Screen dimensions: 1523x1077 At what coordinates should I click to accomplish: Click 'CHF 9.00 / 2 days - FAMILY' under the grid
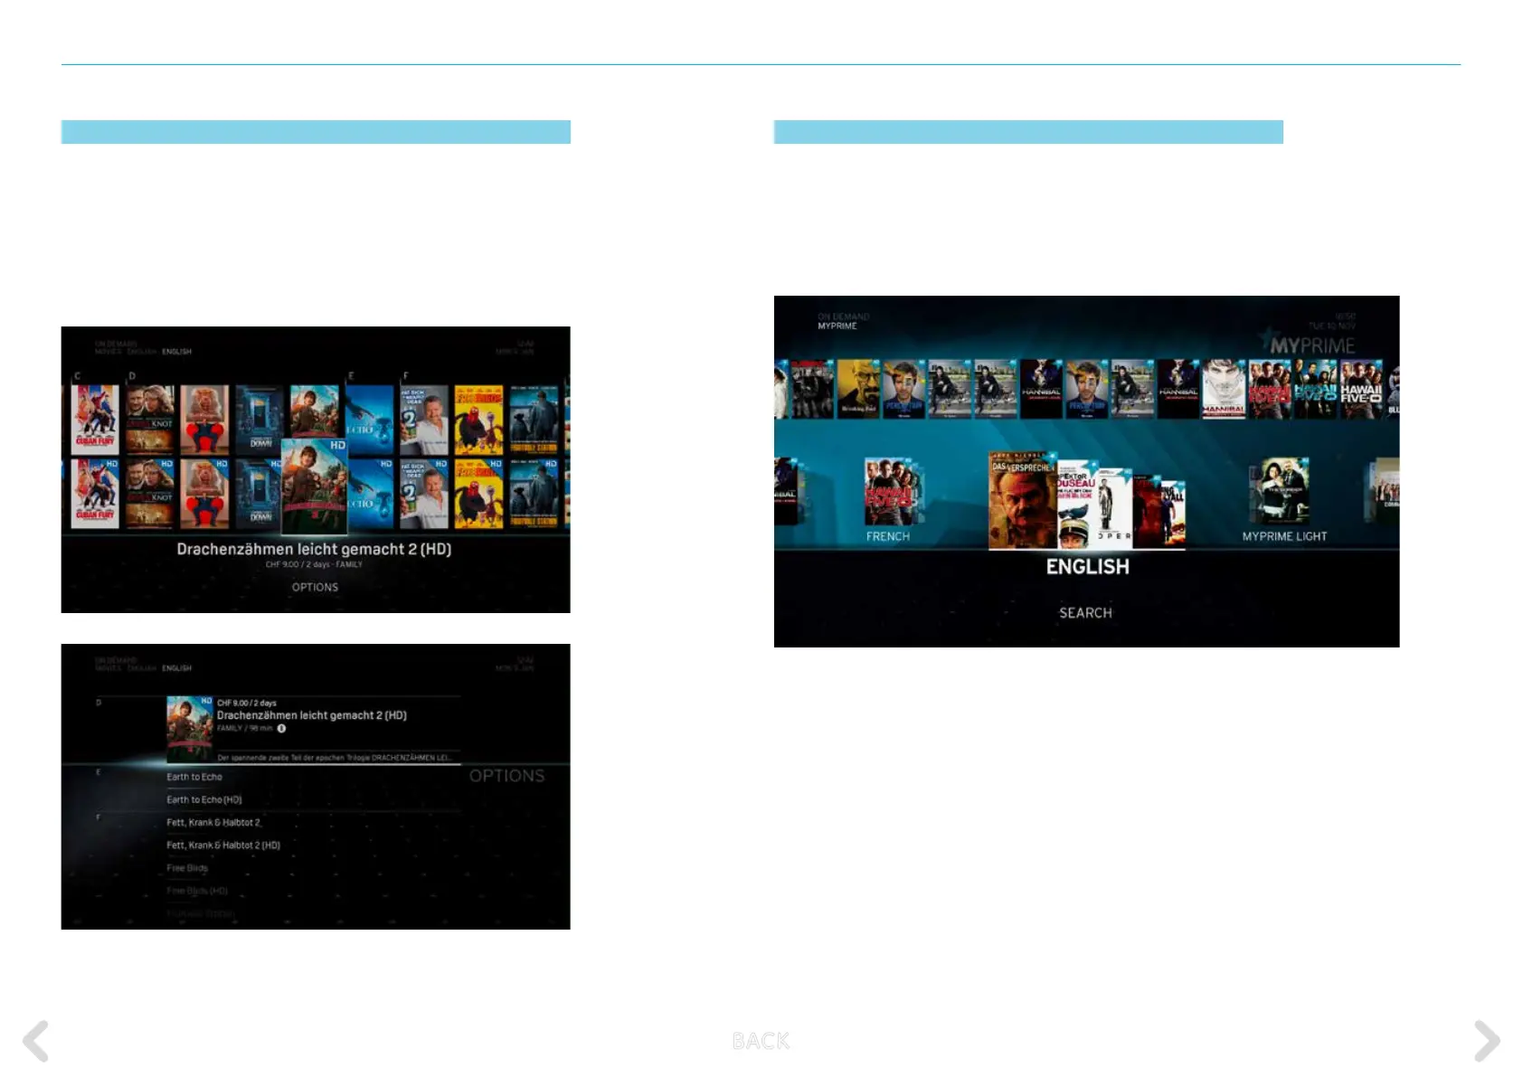314,564
